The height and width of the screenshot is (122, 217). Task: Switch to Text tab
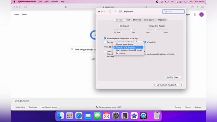128,20
